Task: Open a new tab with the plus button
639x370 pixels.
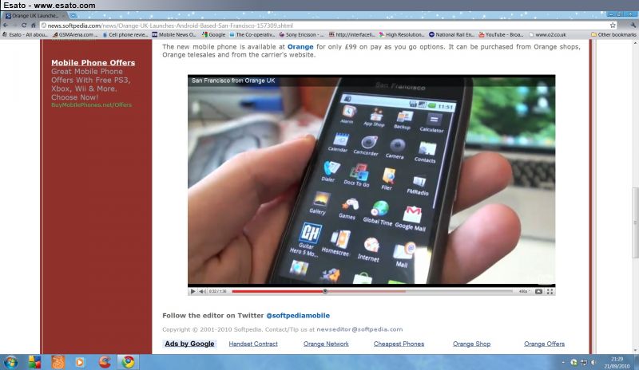Action: pyautogui.click(x=73, y=15)
